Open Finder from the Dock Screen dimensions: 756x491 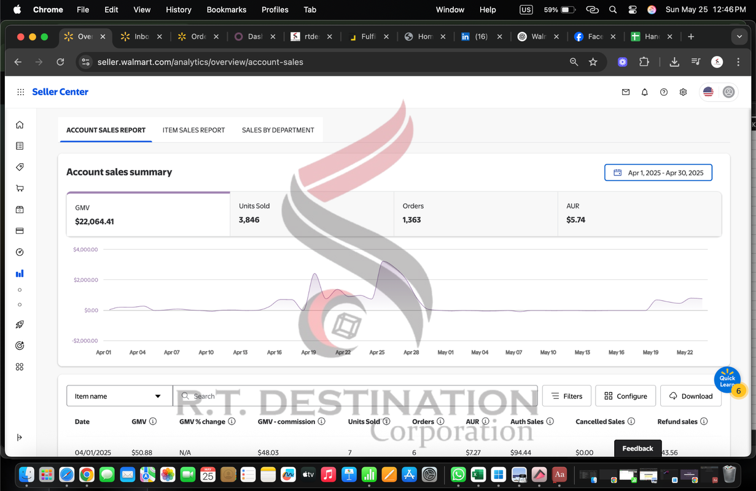coord(26,474)
